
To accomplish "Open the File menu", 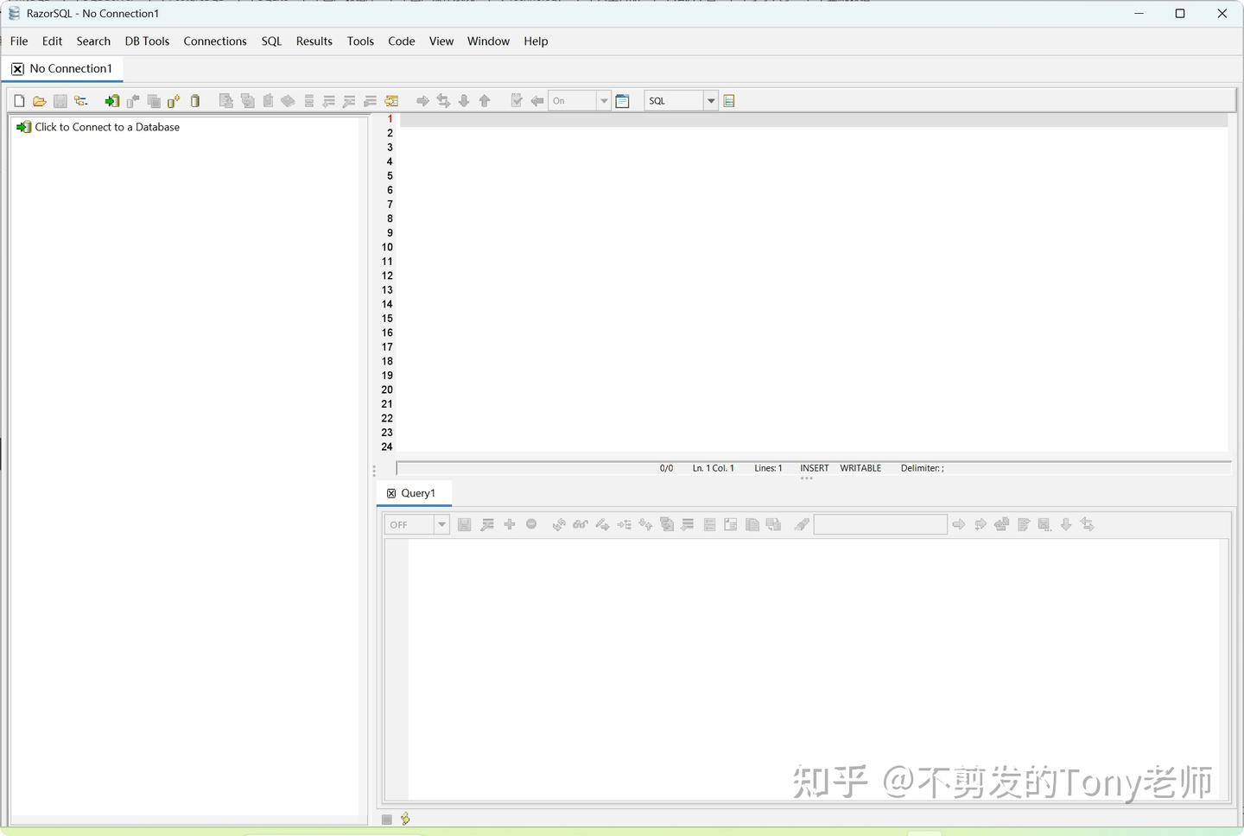I will [19, 41].
